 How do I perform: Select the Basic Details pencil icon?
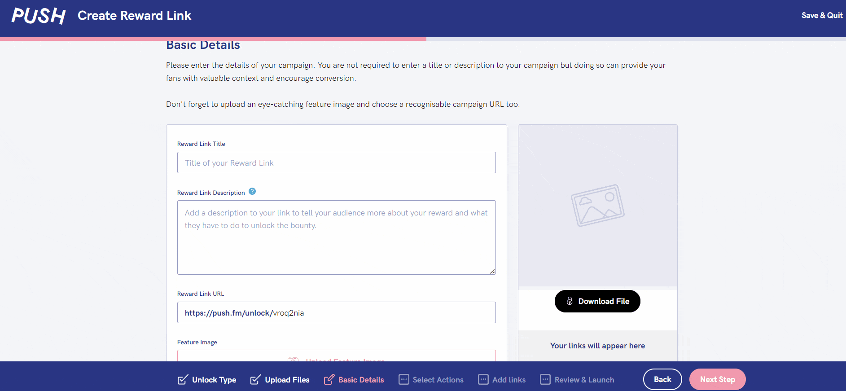pos(329,380)
